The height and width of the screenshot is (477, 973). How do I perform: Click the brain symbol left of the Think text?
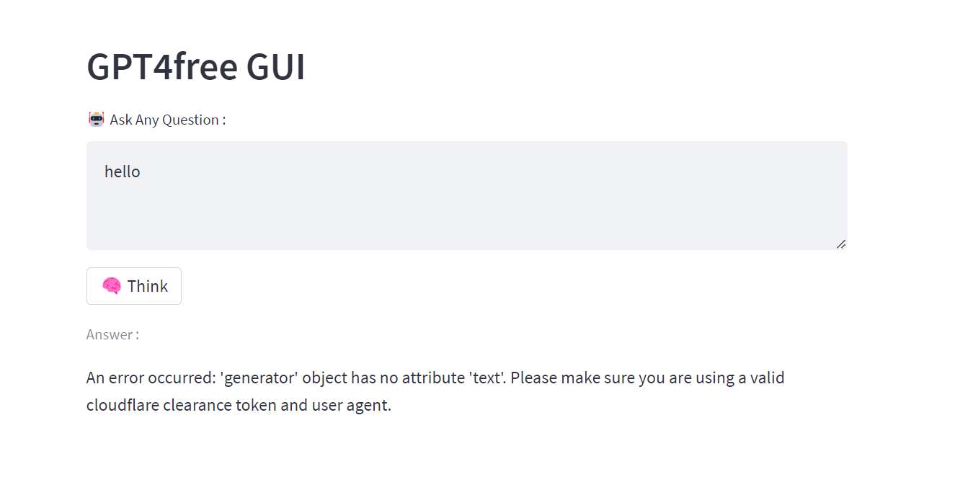click(113, 286)
